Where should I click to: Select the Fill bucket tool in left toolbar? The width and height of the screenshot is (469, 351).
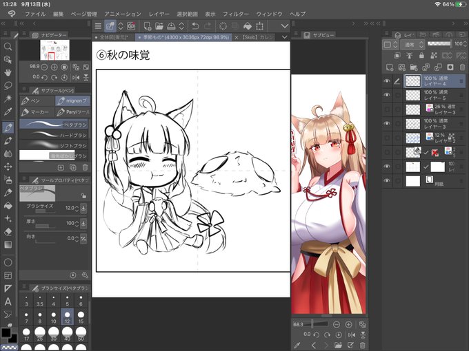(8, 206)
